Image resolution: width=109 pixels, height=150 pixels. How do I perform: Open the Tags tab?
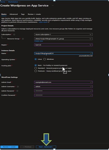coord(23,14)
